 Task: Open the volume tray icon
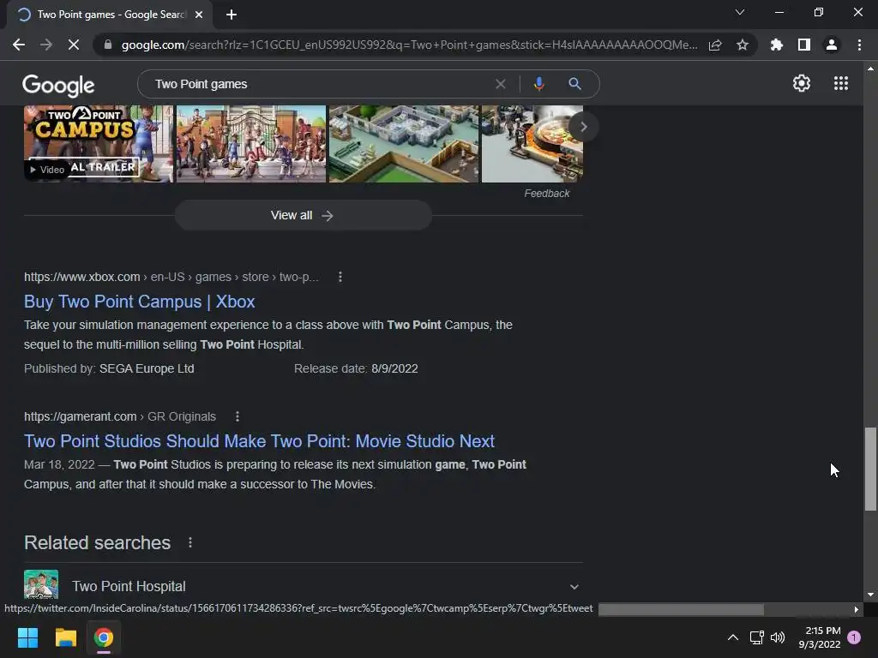778,637
